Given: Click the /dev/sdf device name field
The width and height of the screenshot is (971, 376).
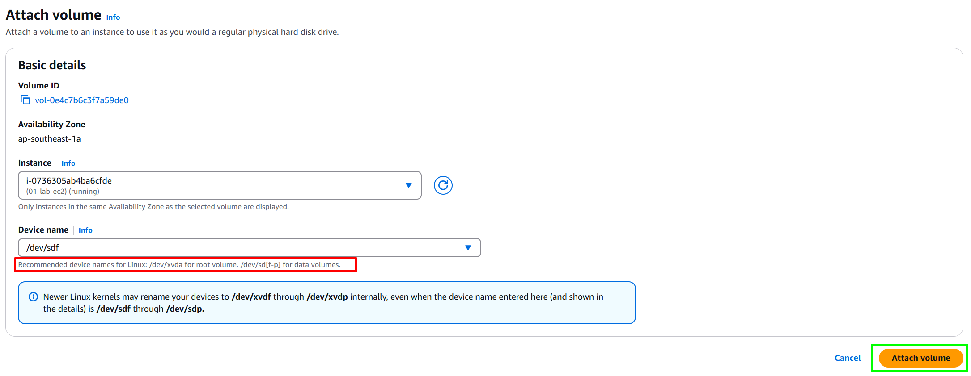Looking at the screenshot, I should (250, 247).
